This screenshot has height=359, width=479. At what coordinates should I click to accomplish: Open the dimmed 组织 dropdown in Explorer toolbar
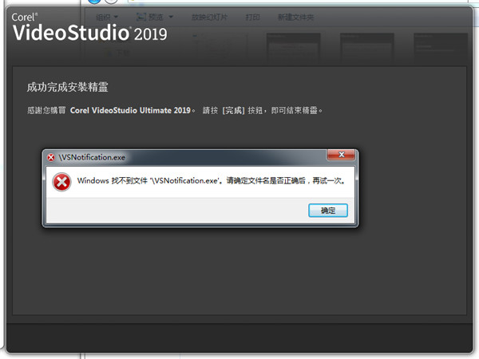coord(109,15)
